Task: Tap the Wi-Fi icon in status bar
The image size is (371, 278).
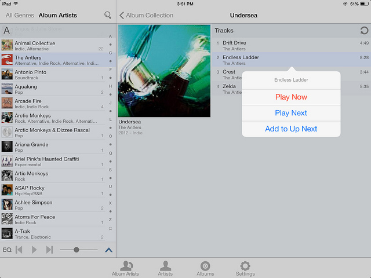Action: 16,3
